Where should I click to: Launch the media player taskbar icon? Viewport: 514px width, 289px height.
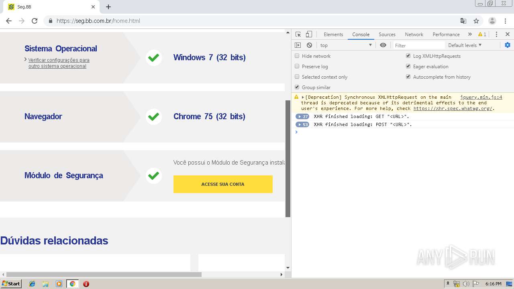click(x=59, y=284)
